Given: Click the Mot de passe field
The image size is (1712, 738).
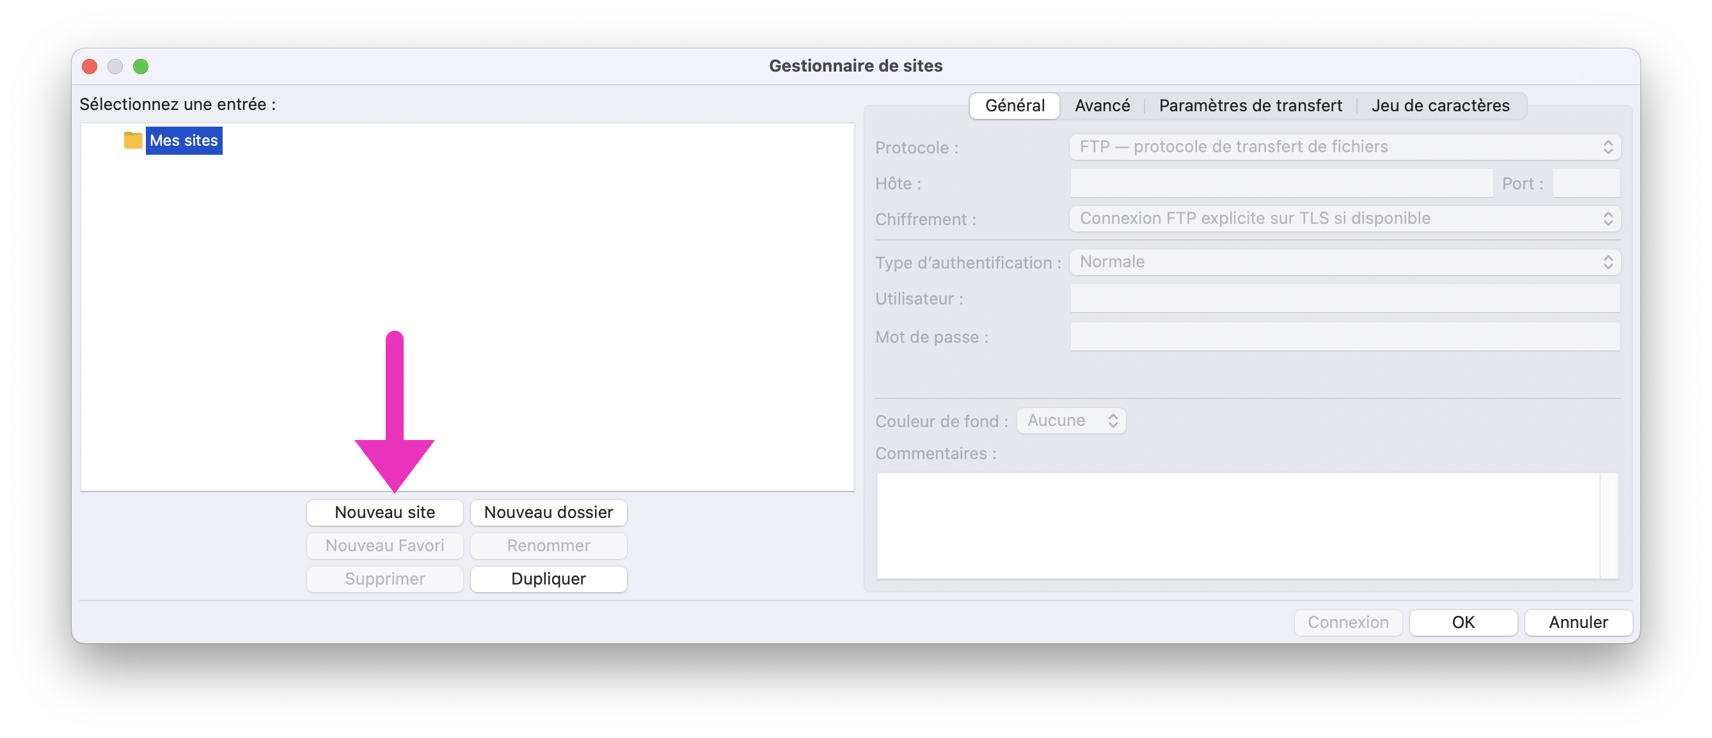Looking at the screenshot, I should 1345,337.
